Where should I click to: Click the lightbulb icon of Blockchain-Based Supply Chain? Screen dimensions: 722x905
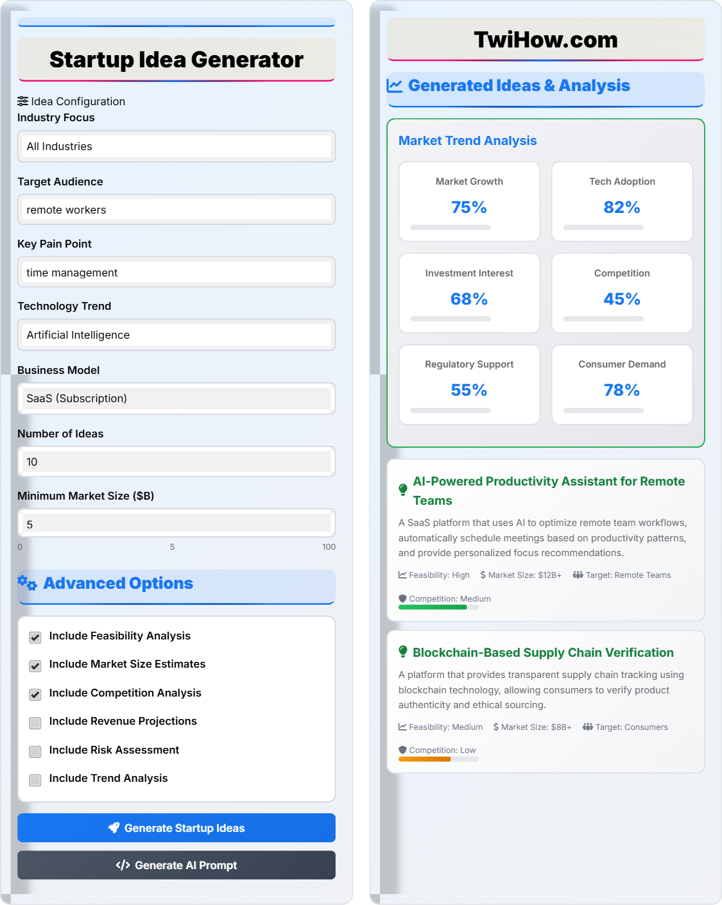click(x=403, y=652)
